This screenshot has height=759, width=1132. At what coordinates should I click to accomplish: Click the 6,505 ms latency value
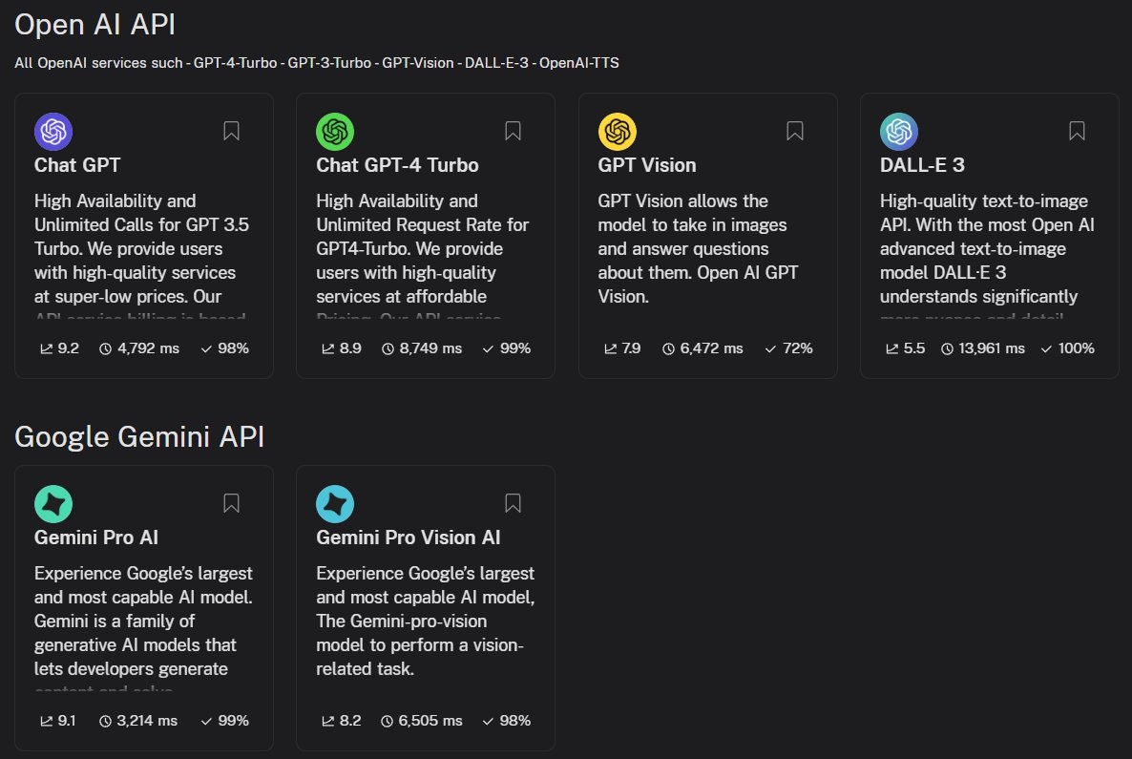[430, 720]
